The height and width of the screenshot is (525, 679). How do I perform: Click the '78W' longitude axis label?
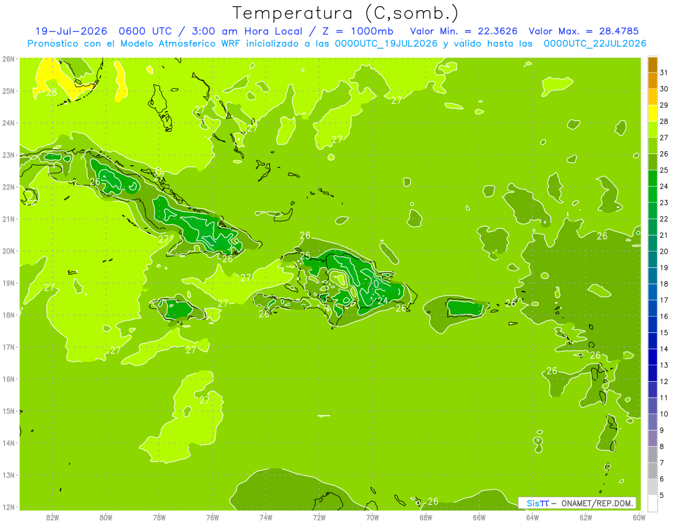click(x=159, y=517)
